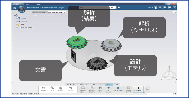
Task: Open Help with the question mark icon
Action: 174,8
